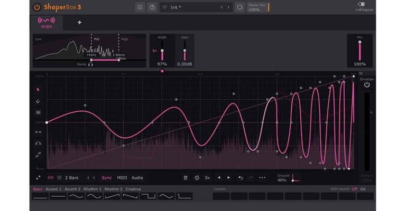Toggle the pink link chain icon
The image size is (406, 211).
[51, 178]
